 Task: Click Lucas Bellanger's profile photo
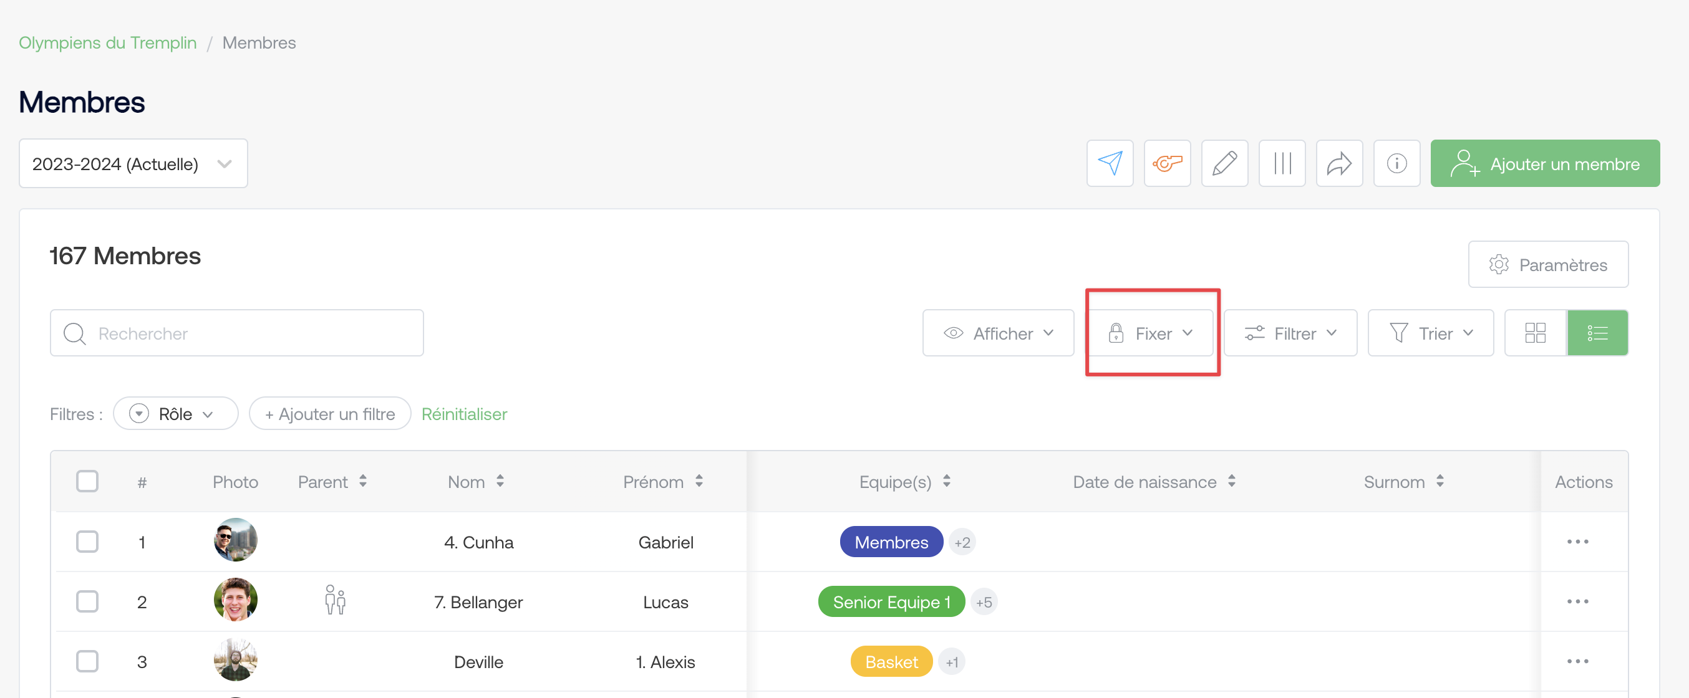235,599
